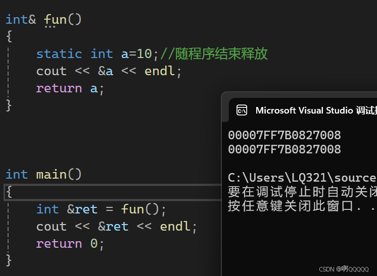Click the value 10 in the static declaration
The width and height of the screenshot is (377, 276).
(x=145, y=54)
